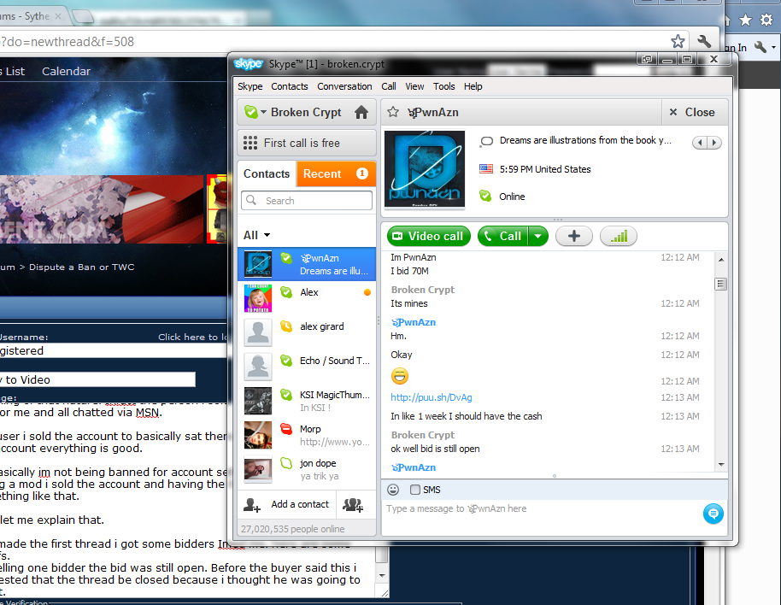
Task: Open the Skype menu
Action: [250, 86]
